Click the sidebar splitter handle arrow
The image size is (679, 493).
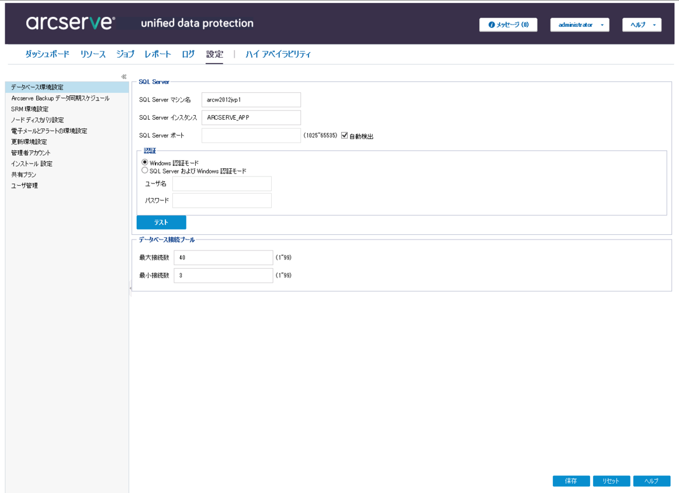point(130,288)
